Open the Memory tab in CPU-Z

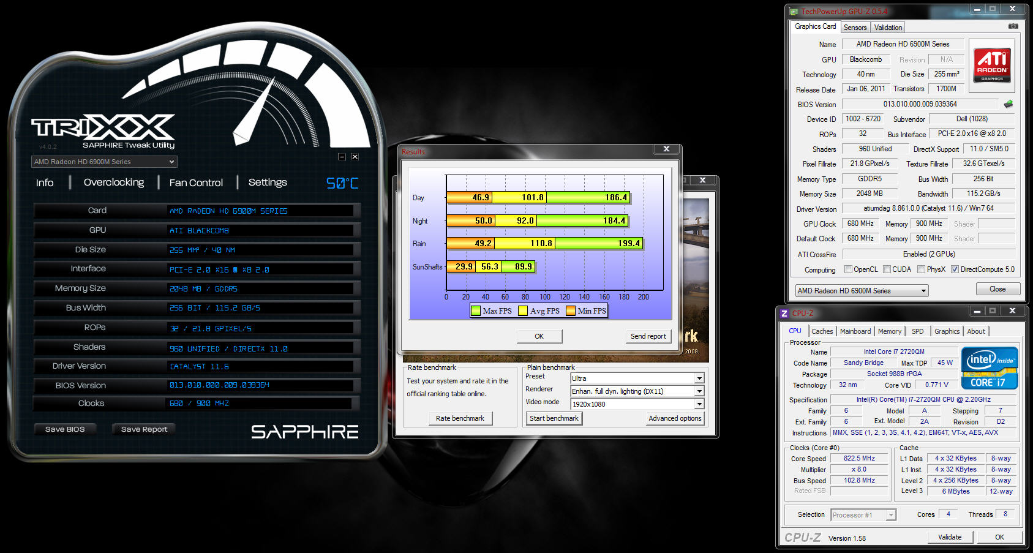[889, 331]
